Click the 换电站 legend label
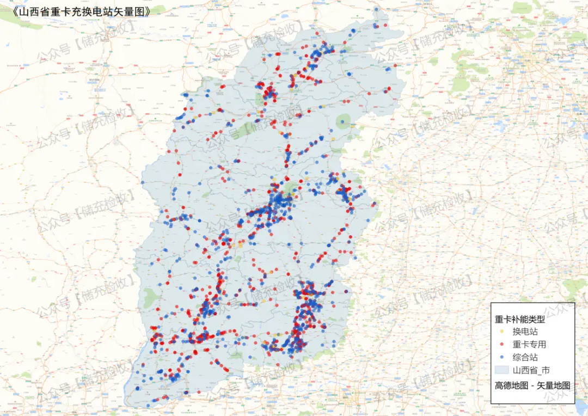Screen dimensions: 588x416 (525, 332)
